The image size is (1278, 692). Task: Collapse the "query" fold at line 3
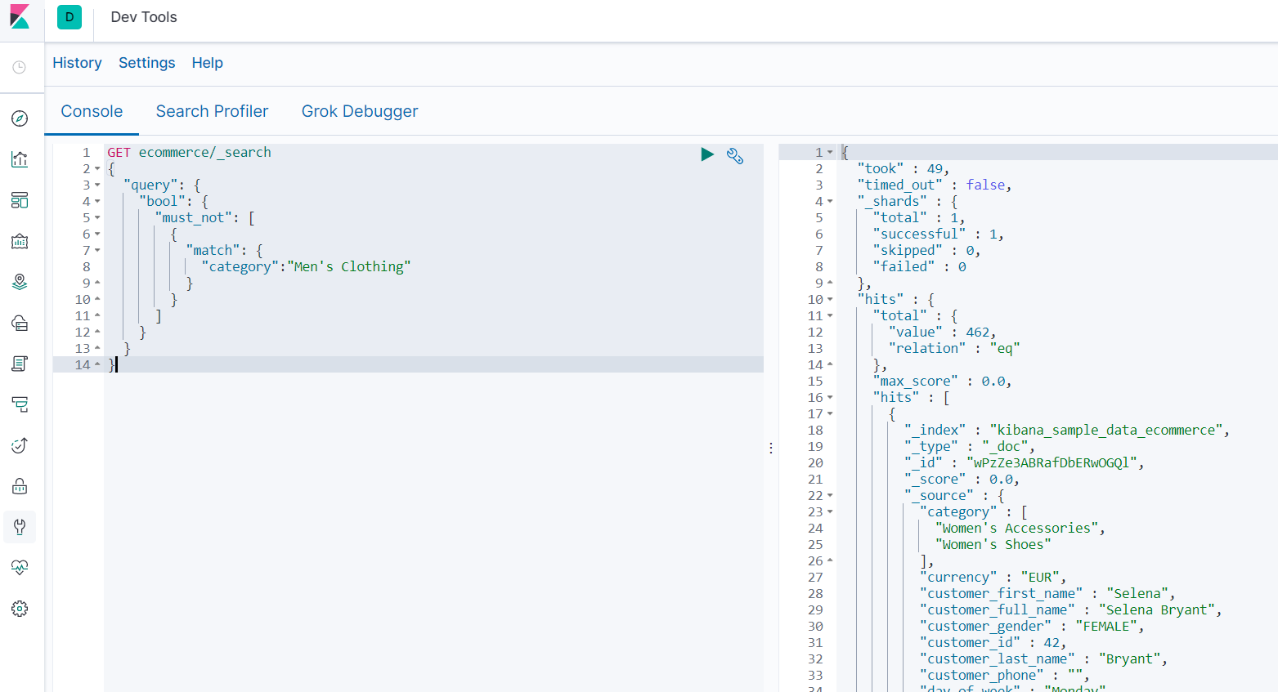pos(97,185)
